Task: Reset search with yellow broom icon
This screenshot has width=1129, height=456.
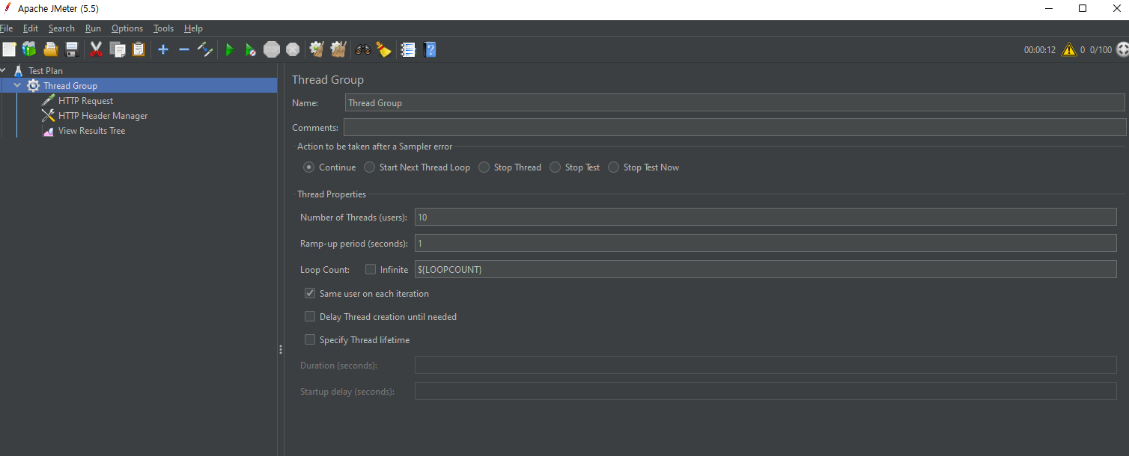Action: (x=384, y=49)
